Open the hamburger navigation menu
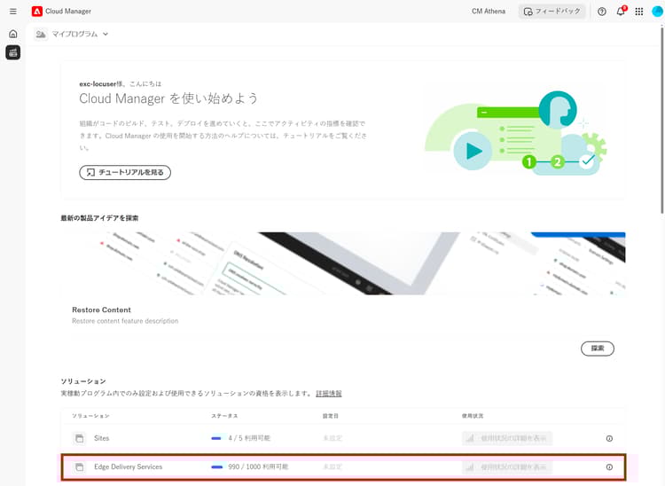Screen dimensions: 665x486 point(13,12)
